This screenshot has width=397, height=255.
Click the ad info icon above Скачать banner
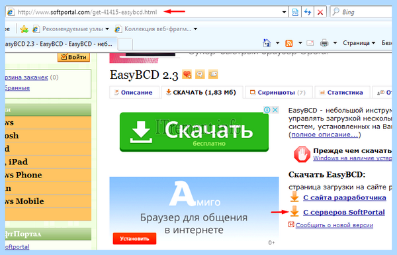tap(267, 110)
